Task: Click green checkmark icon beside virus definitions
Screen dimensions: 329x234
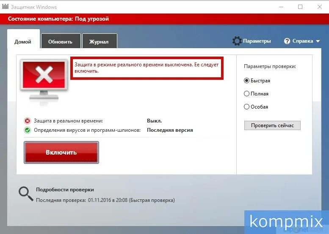Action: (27, 130)
